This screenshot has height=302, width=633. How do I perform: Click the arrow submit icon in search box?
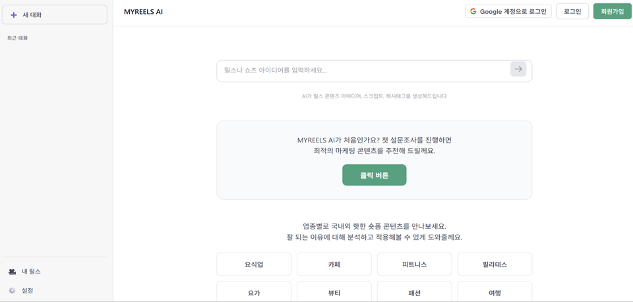click(518, 69)
